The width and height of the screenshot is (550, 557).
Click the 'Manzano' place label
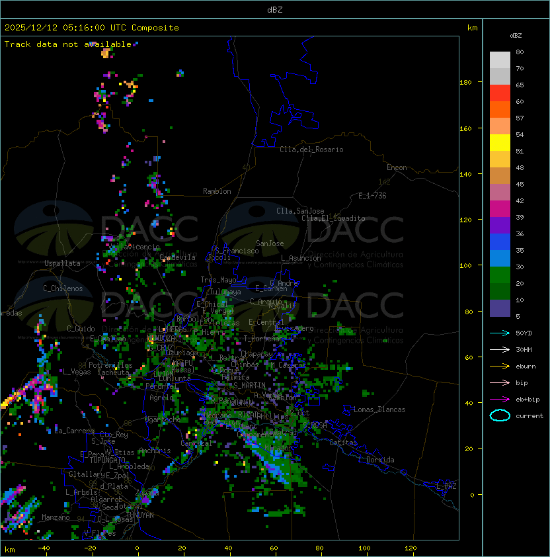click(x=56, y=517)
